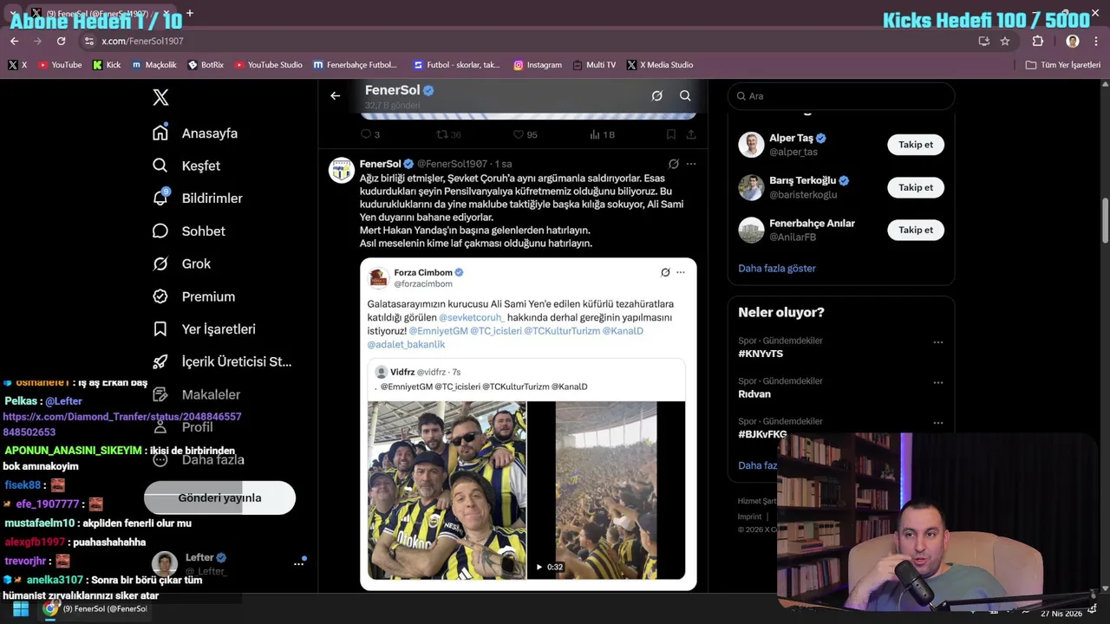Open the fans selfie photo
This screenshot has height=624, width=1110.
point(447,490)
